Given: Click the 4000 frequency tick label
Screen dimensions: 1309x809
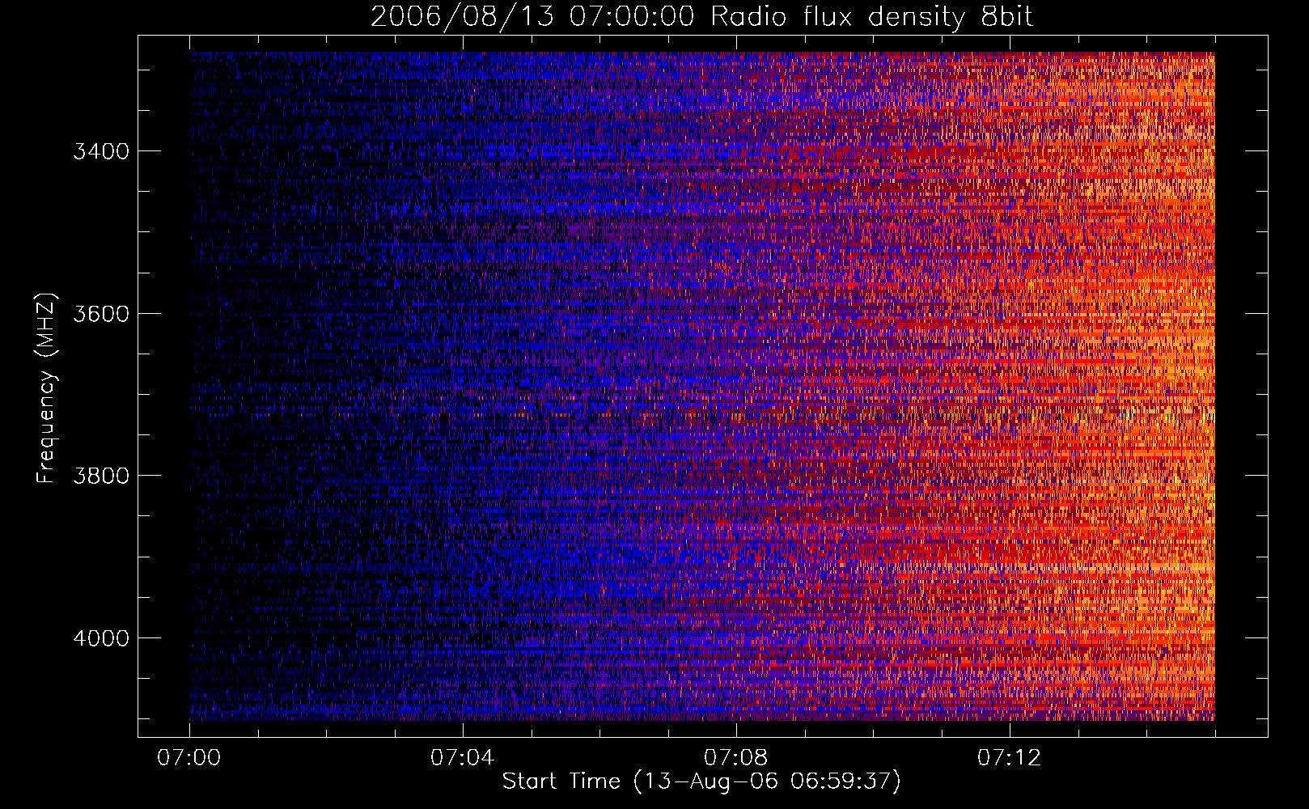Looking at the screenshot, I should [101, 637].
